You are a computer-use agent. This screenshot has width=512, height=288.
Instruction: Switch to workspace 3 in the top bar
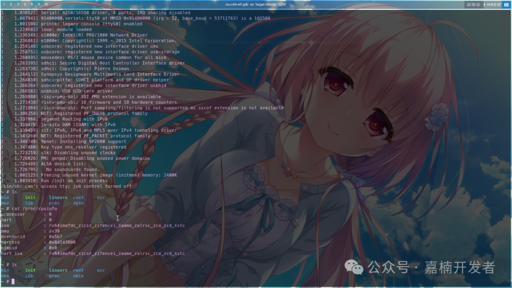pyautogui.click(x=18, y=4)
